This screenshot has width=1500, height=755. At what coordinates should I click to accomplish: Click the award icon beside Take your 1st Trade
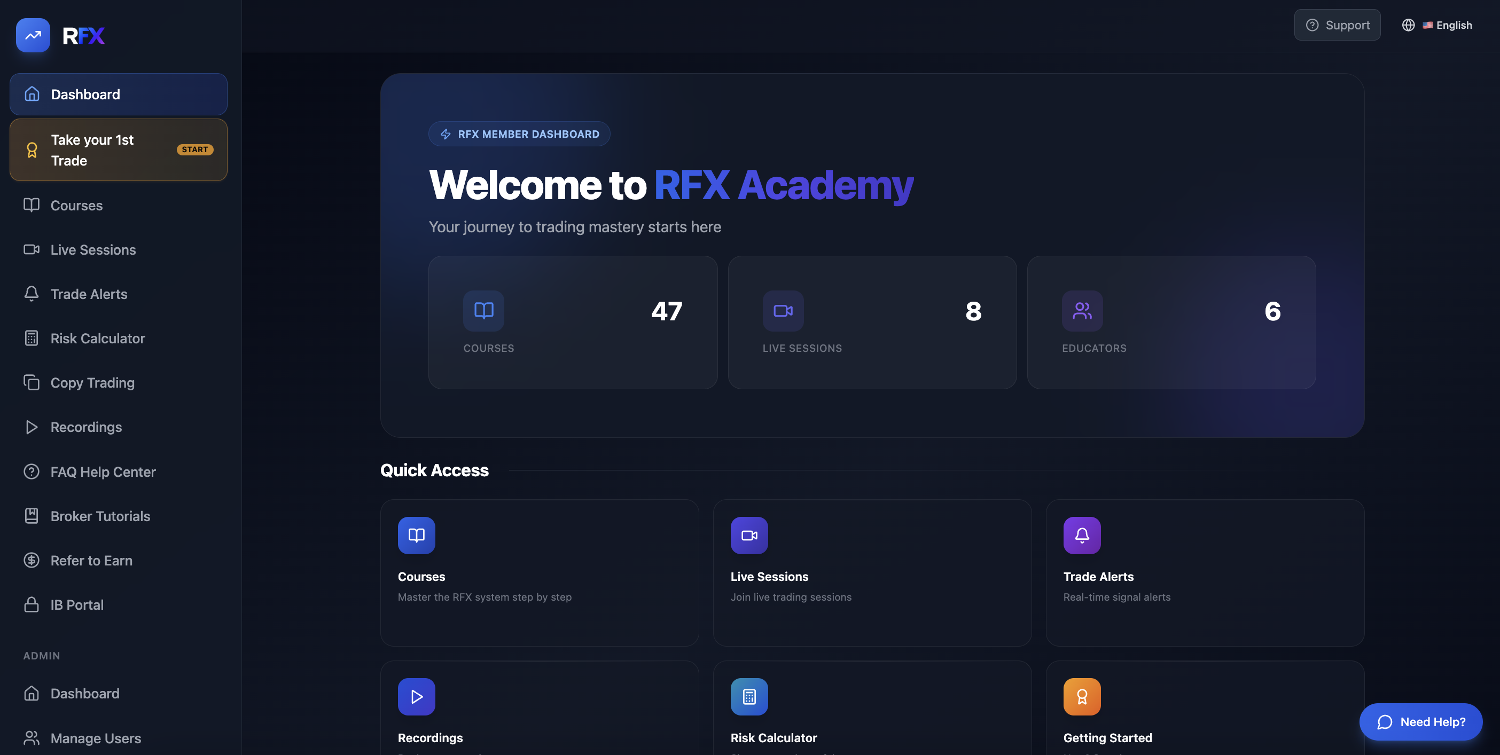pyautogui.click(x=32, y=150)
